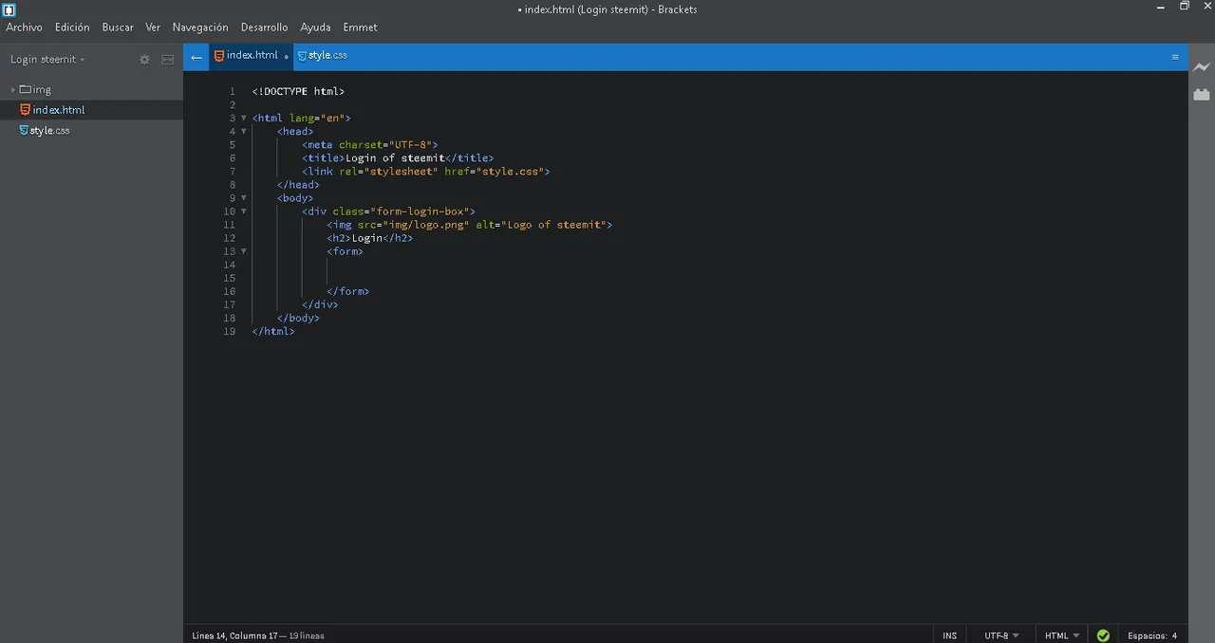Toggle Espacios indentation type
The width and height of the screenshot is (1215, 643).
[1148, 635]
